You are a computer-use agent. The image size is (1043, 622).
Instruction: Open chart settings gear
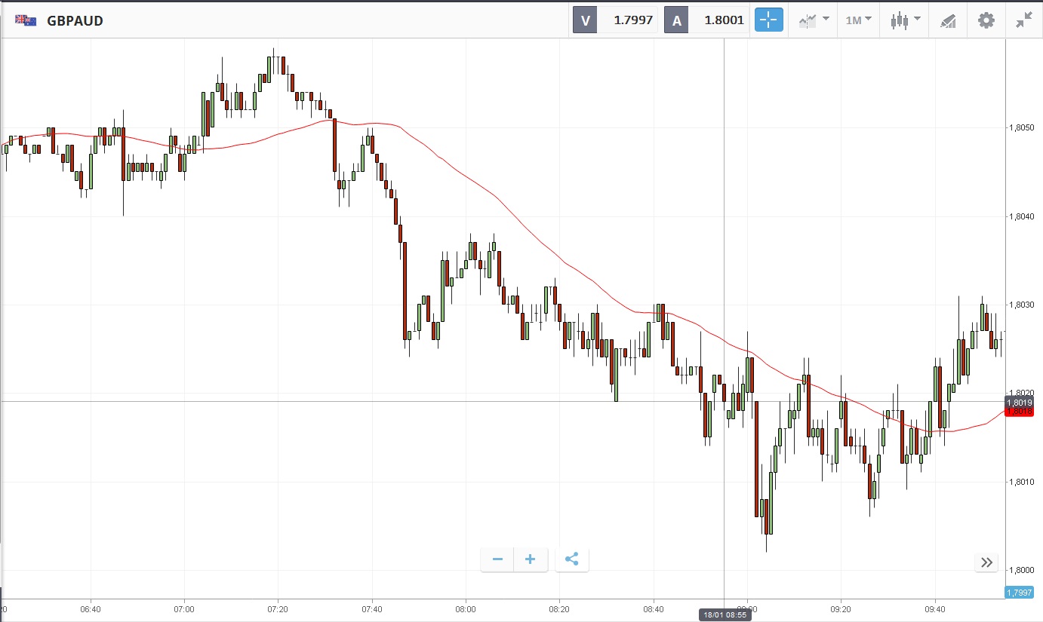pyautogui.click(x=986, y=20)
